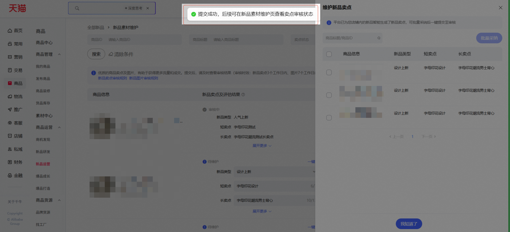Collapse the 商品货源 menu group

pyautogui.click(x=59, y=200)
